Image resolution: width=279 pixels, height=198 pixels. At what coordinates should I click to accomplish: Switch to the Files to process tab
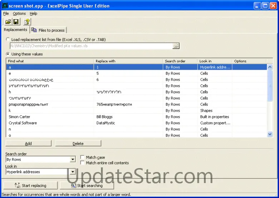pyautogui.click(x=48, y=30)
